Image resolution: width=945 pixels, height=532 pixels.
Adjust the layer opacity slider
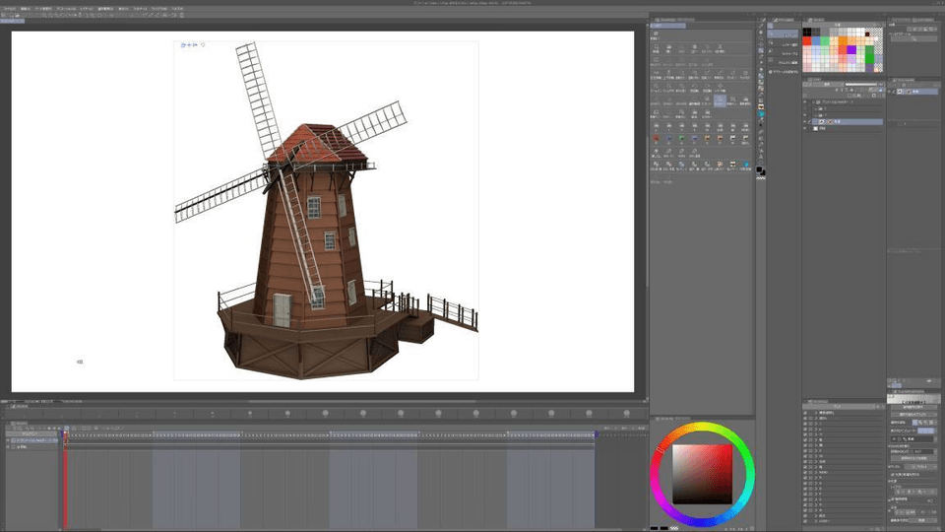point(863,85)
